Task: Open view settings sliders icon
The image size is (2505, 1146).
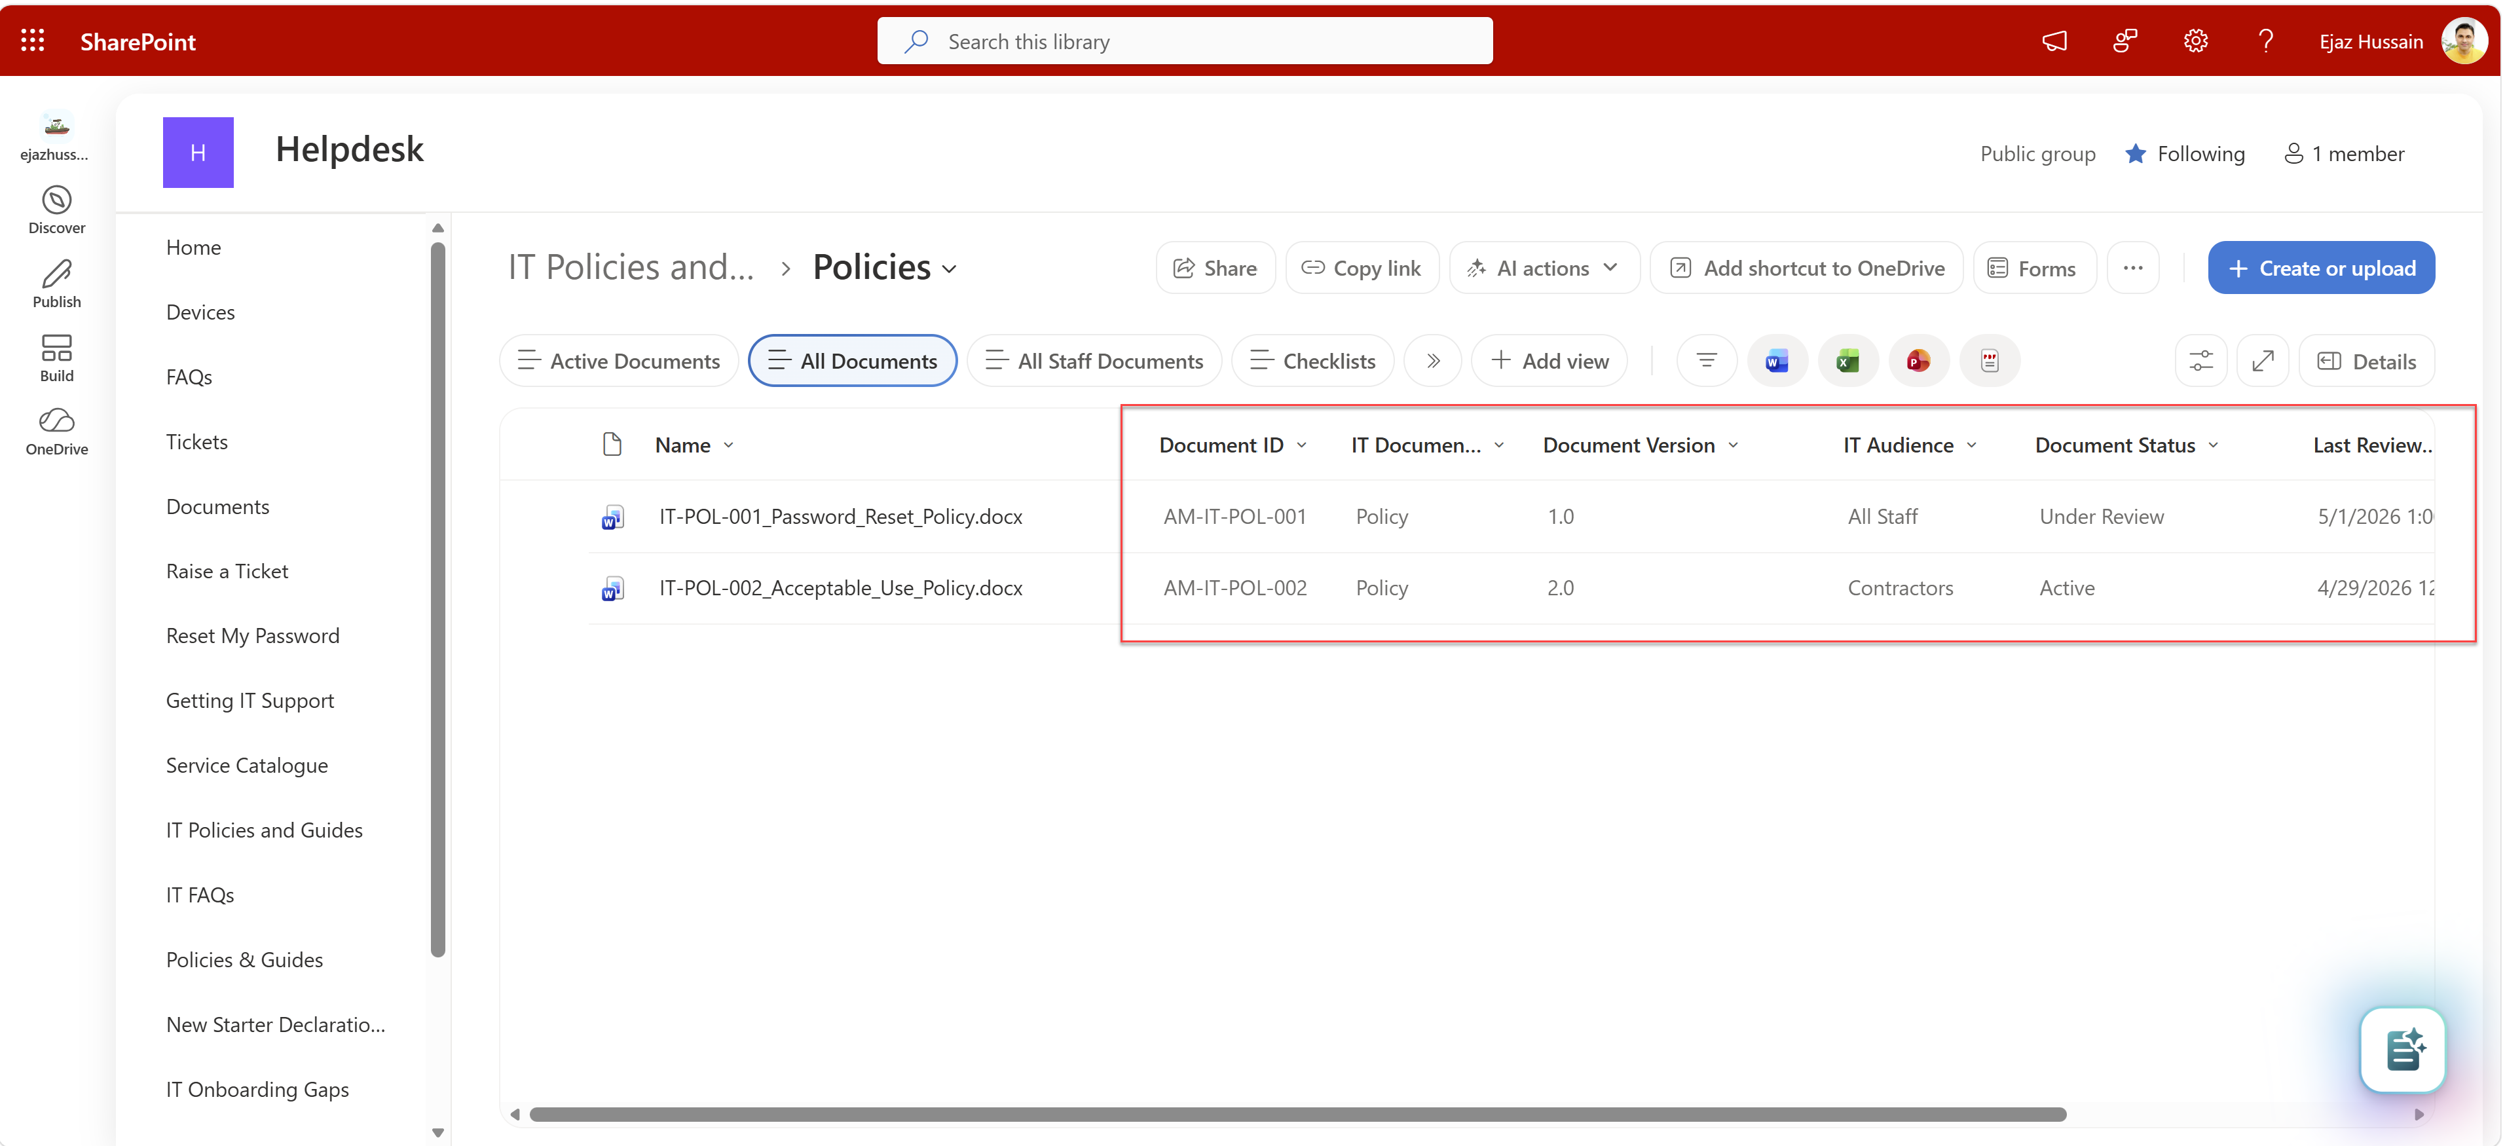Action: 2202,361
